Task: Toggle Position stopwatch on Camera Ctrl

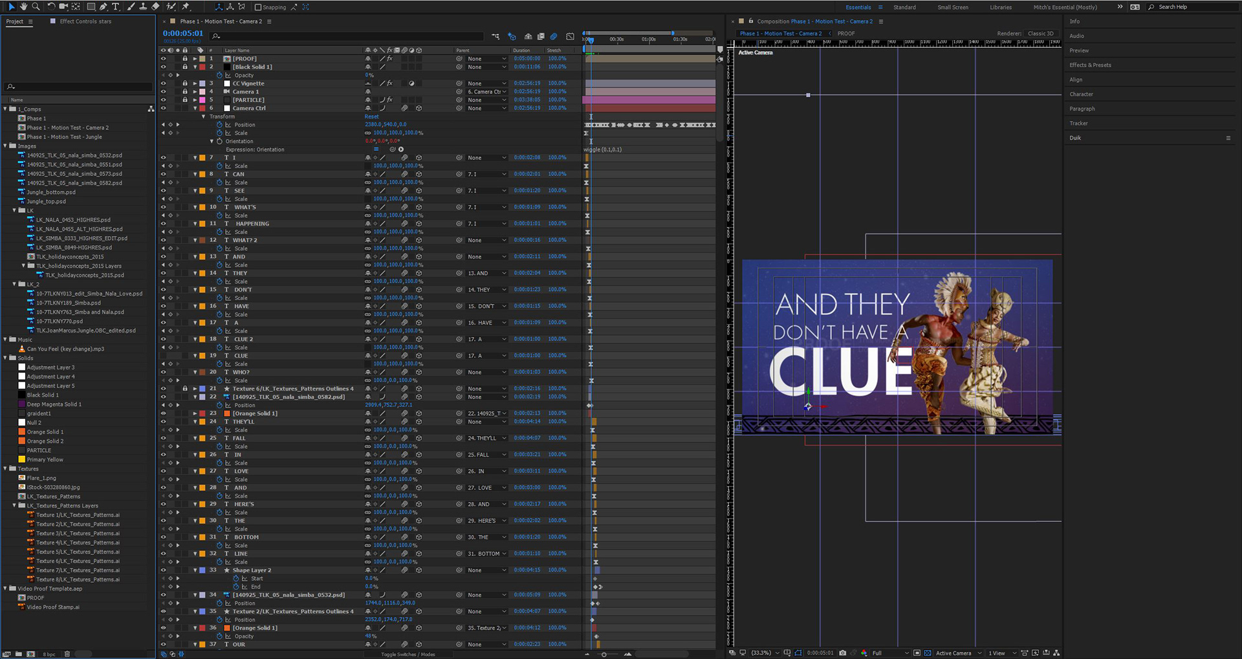Action: point(219,125)
